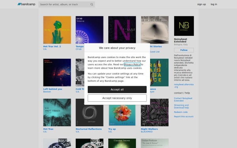This screenshot has height=148, width=237.
Task: Click the Beolost artist name
Action: point(47,92)
